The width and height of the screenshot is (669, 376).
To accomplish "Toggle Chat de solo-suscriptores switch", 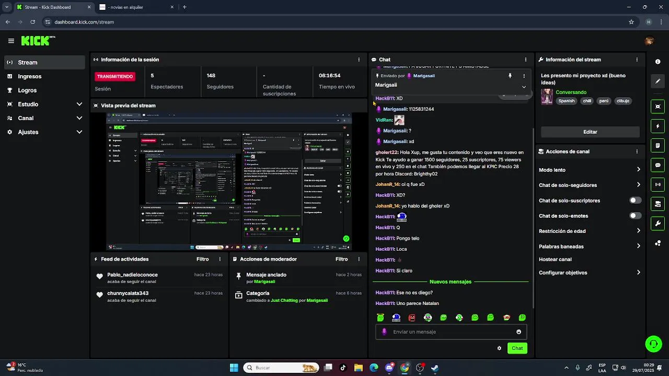I will [x=635, y=201].
